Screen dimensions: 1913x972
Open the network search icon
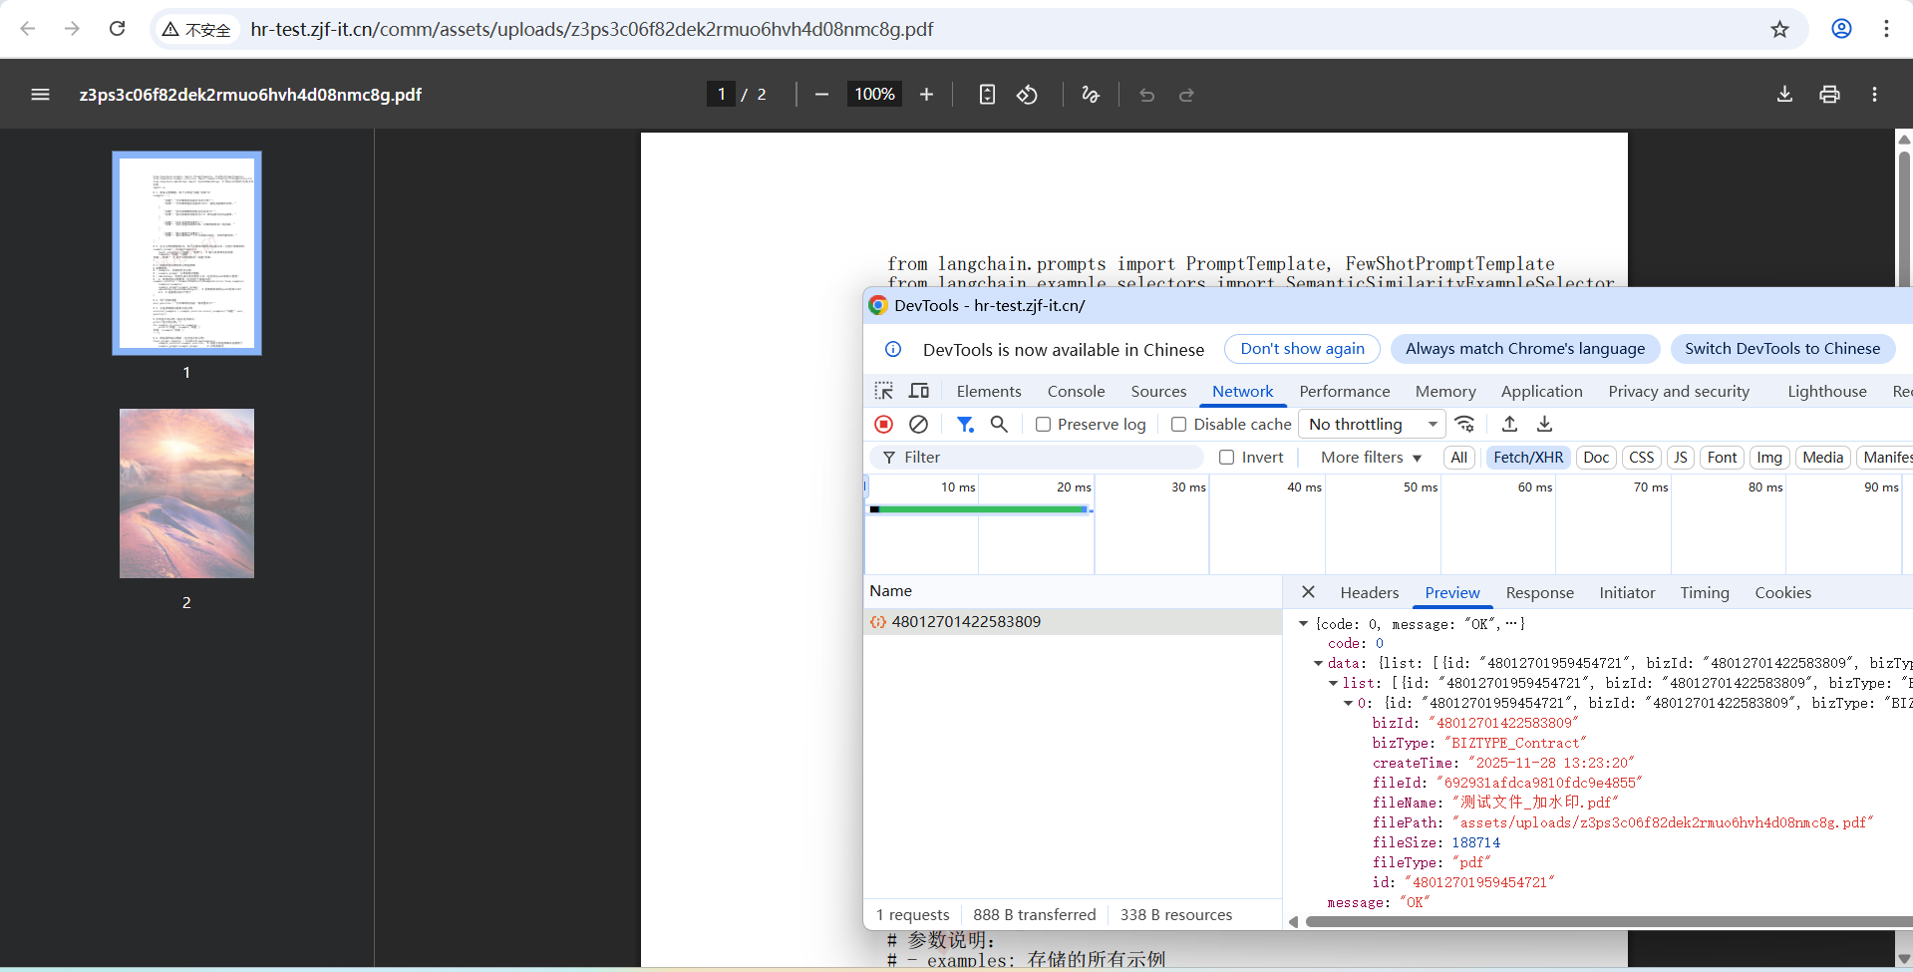point(999,425)
